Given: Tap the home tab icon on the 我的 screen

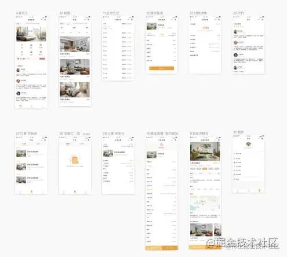Looking at the screenshot, I should point(238,190).
